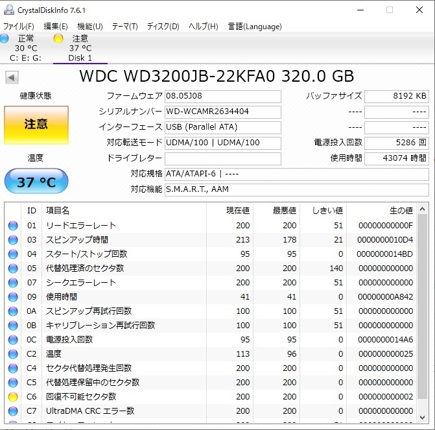The image size is (435, 430).
Task: Select the 正常 30 °C C: E: G: disk tab
Action: point(25,48)
